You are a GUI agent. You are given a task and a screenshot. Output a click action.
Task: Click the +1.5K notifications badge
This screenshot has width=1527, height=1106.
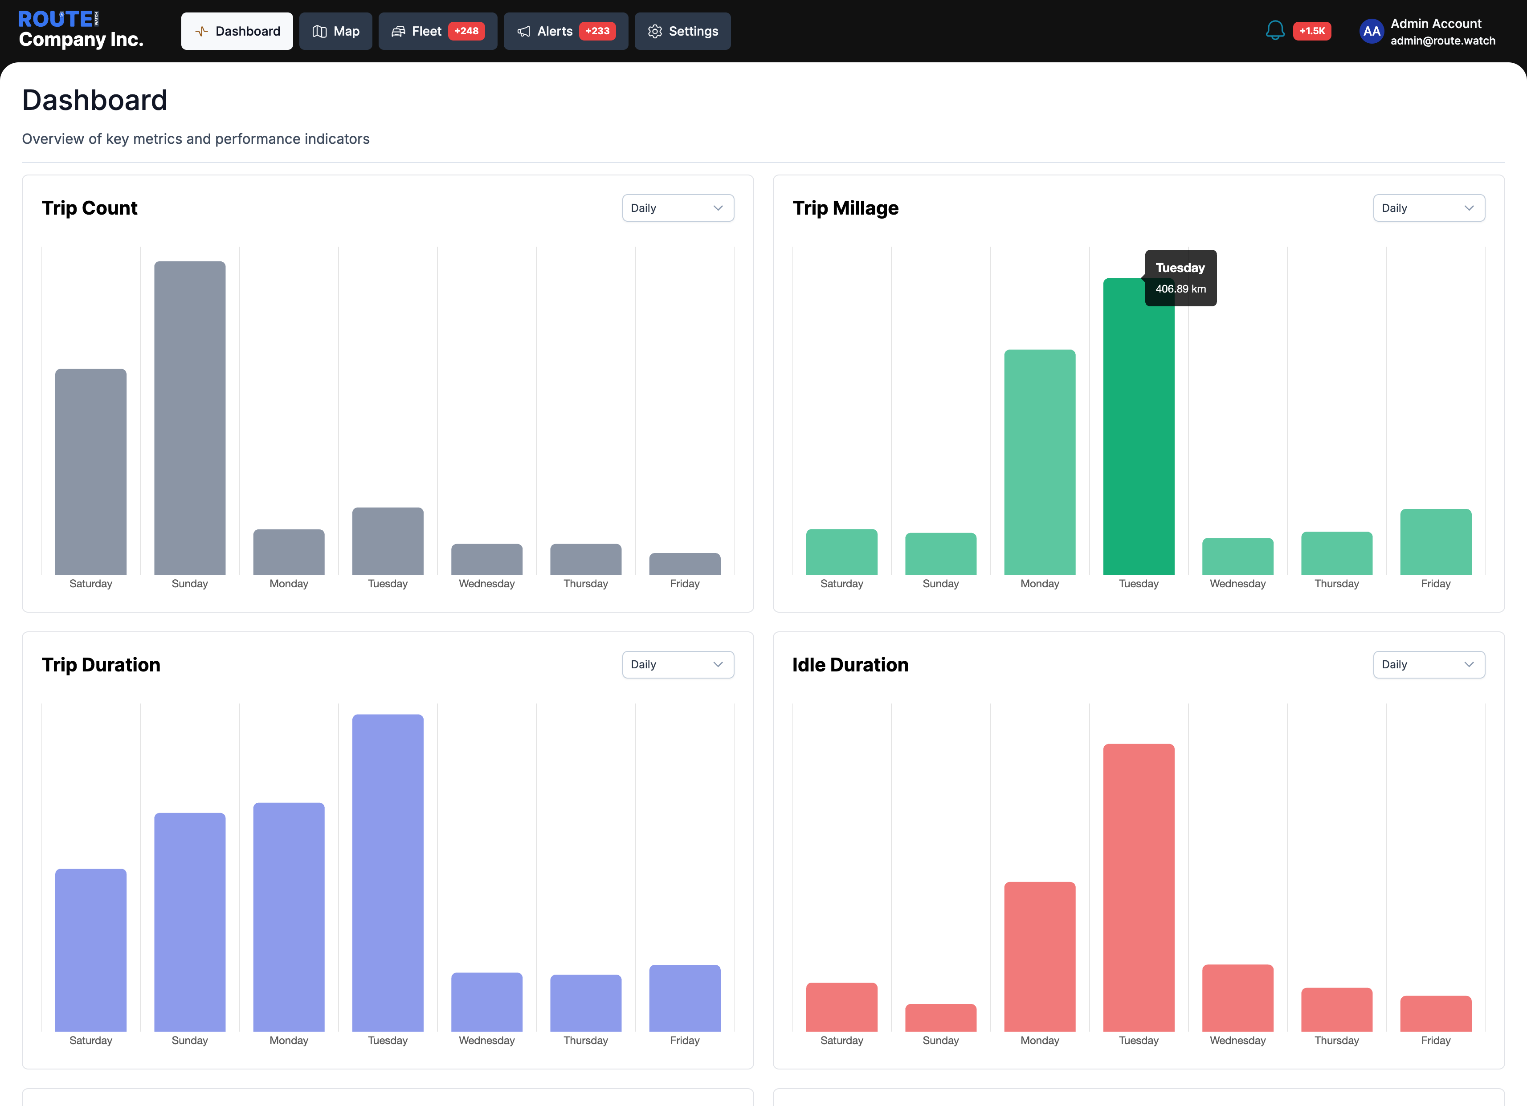tap(1311, 31)
